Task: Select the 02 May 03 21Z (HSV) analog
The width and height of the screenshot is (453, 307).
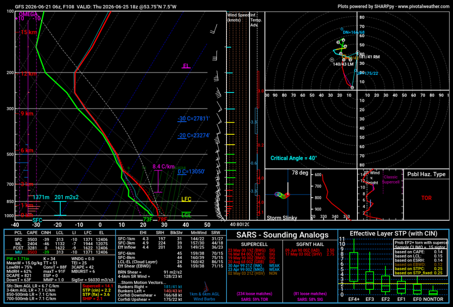Action: click(247, 273)
